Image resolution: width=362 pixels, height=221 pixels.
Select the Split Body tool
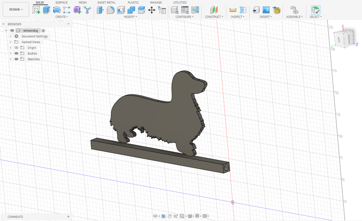(x=141, y=10)
